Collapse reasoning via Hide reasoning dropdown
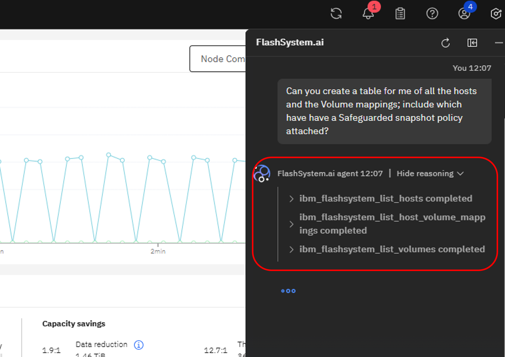505x357 pixels. click(x=430, y=173)
